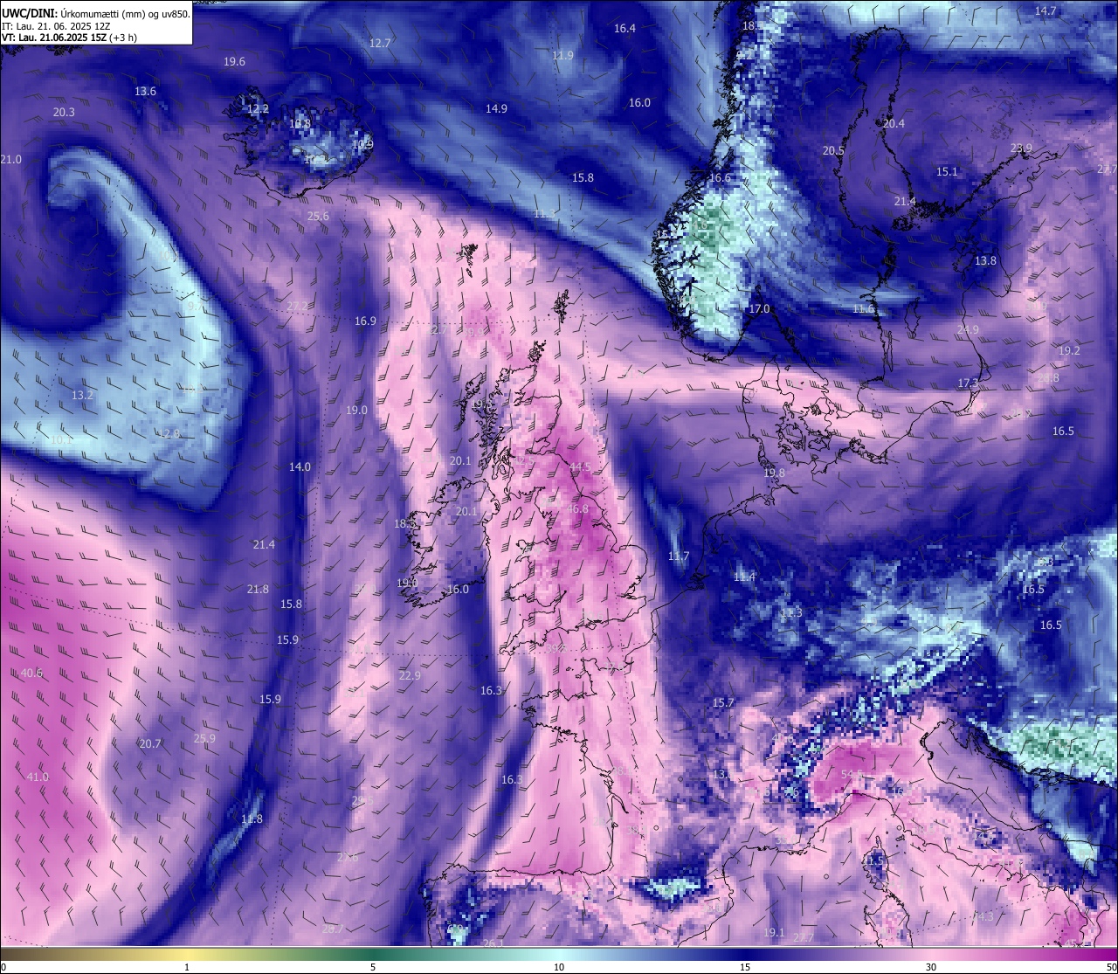Click the 20.7 value label
Image resolution: width=1118 pixels, height=974 pixels.
click(150, 743)
